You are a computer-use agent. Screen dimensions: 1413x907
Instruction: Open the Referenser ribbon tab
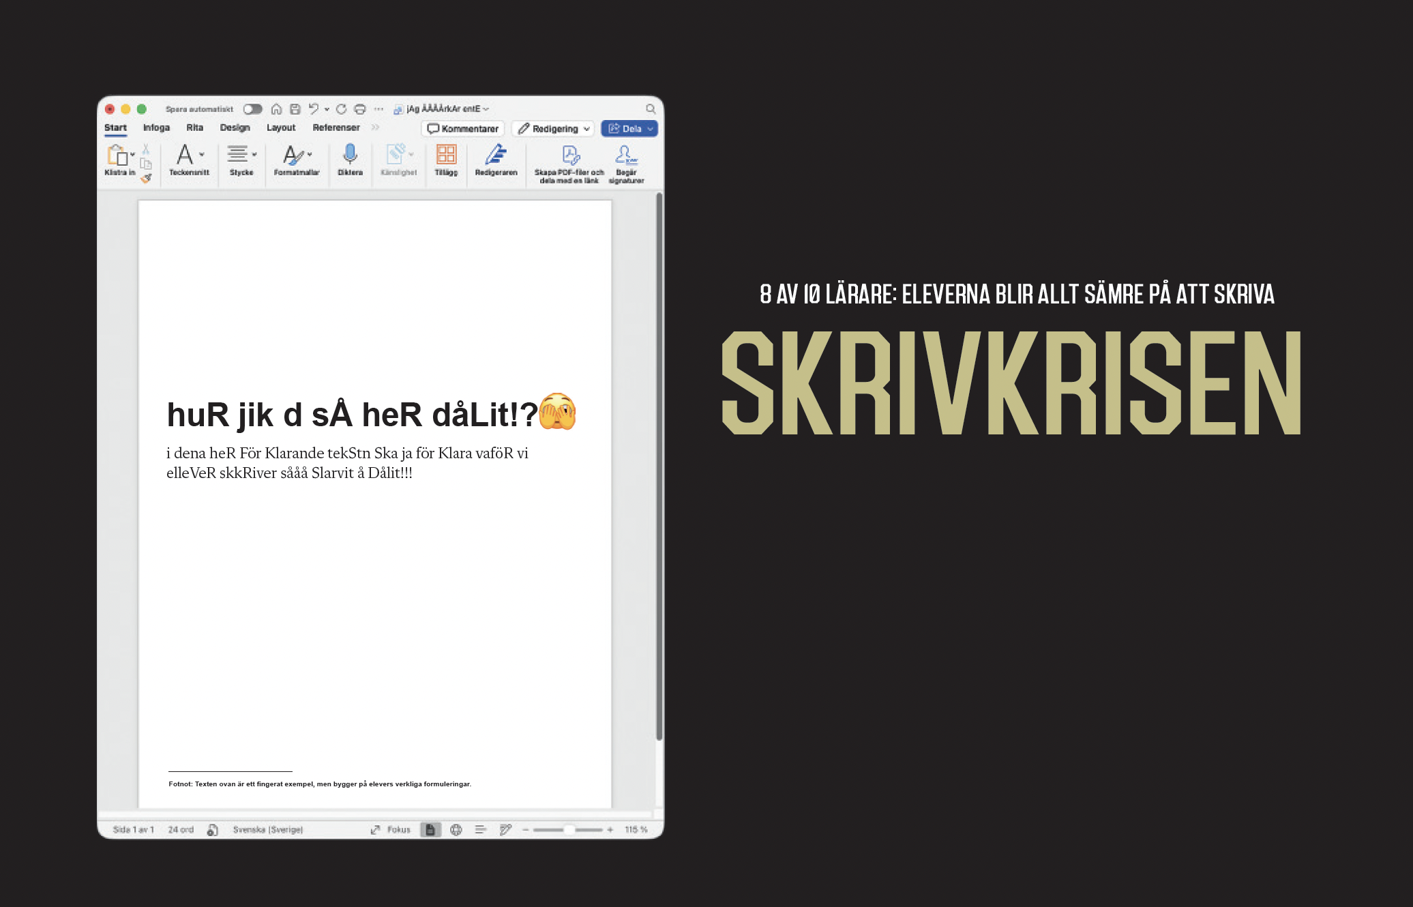[336, 128]
